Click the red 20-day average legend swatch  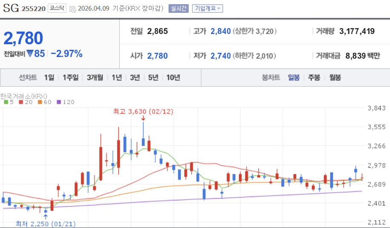click(21, 102)
